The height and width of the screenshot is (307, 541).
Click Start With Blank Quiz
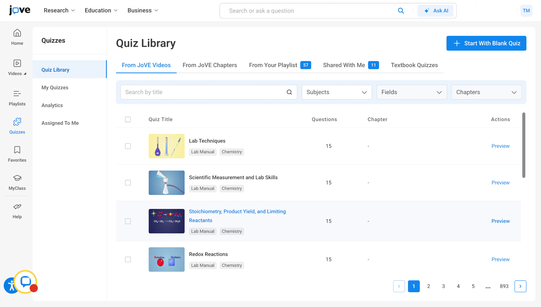click(x=486, y=43)
